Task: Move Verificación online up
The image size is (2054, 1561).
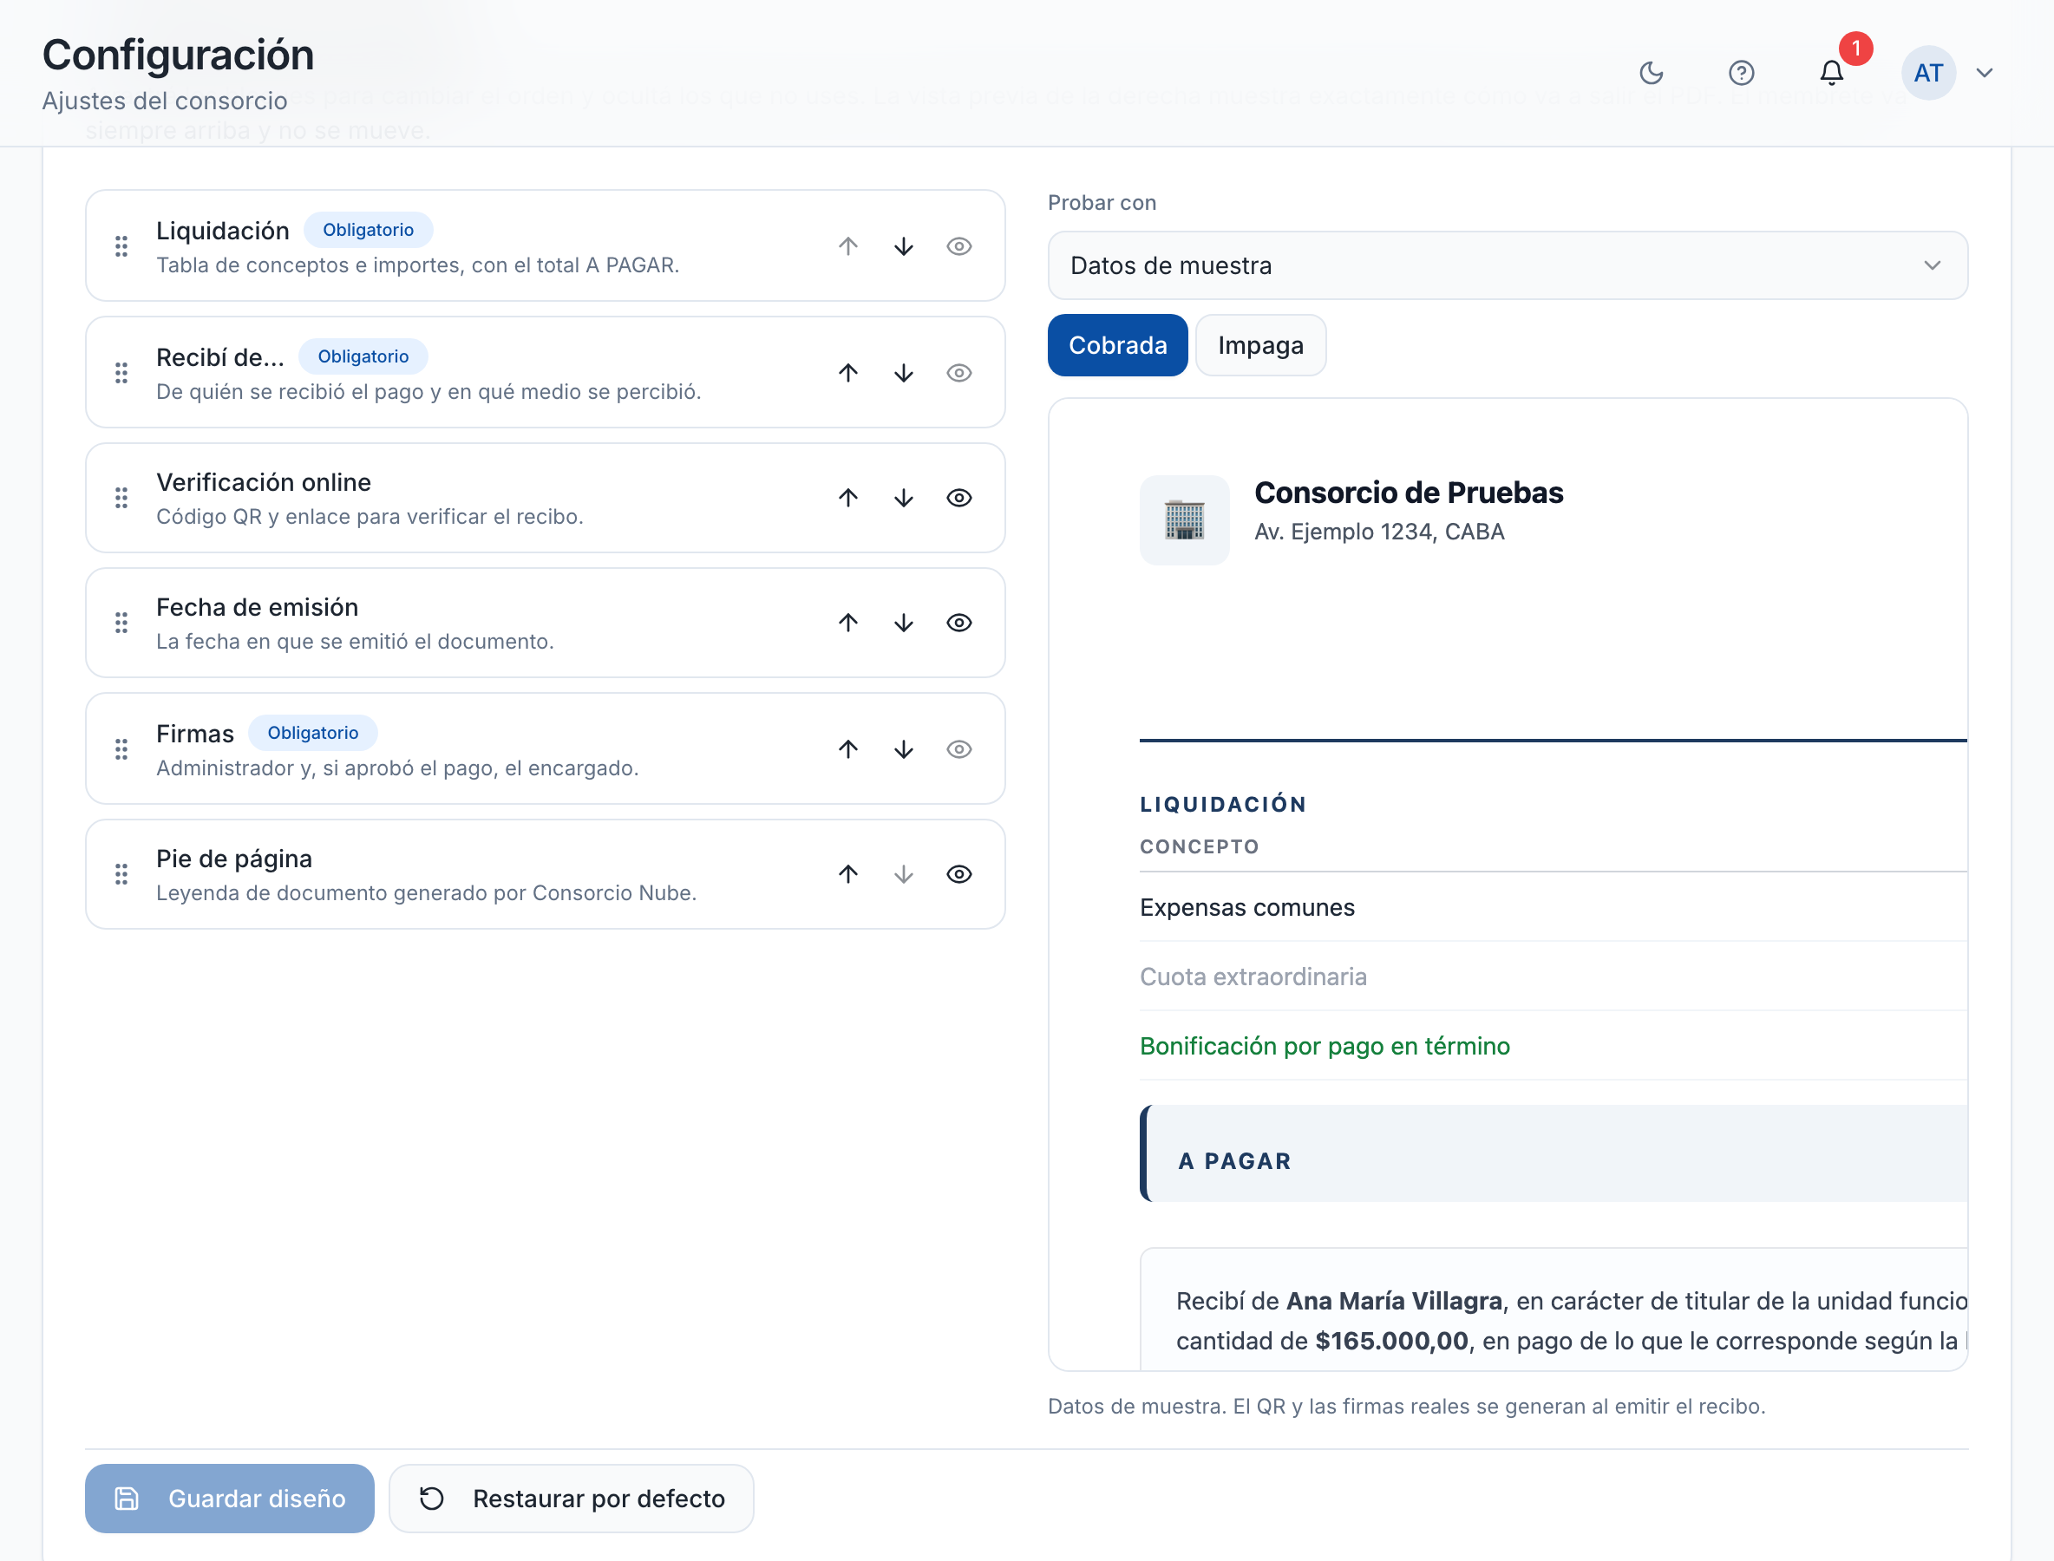Action: coord(847,498)
